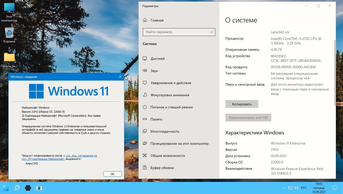
Task: Click the search magnifier in Найти параметр
Action: click(x=212, y=32)
